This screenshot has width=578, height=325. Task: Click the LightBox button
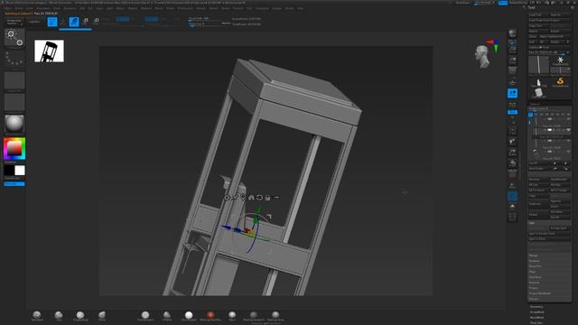pos(34,22)
